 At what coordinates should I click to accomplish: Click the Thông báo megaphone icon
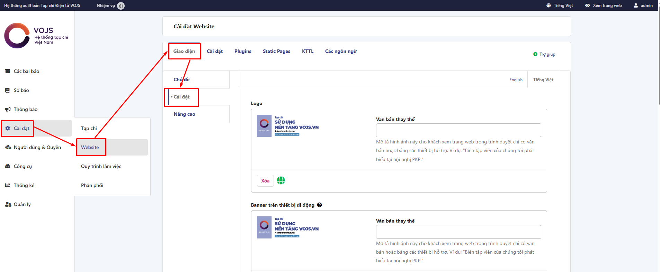click(x=8, y=109)
